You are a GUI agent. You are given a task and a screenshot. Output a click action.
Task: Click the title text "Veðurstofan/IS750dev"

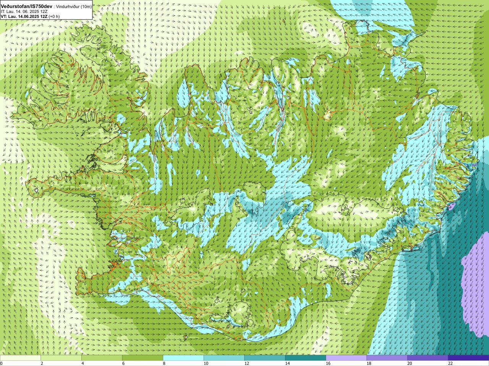tap(26, 6)
